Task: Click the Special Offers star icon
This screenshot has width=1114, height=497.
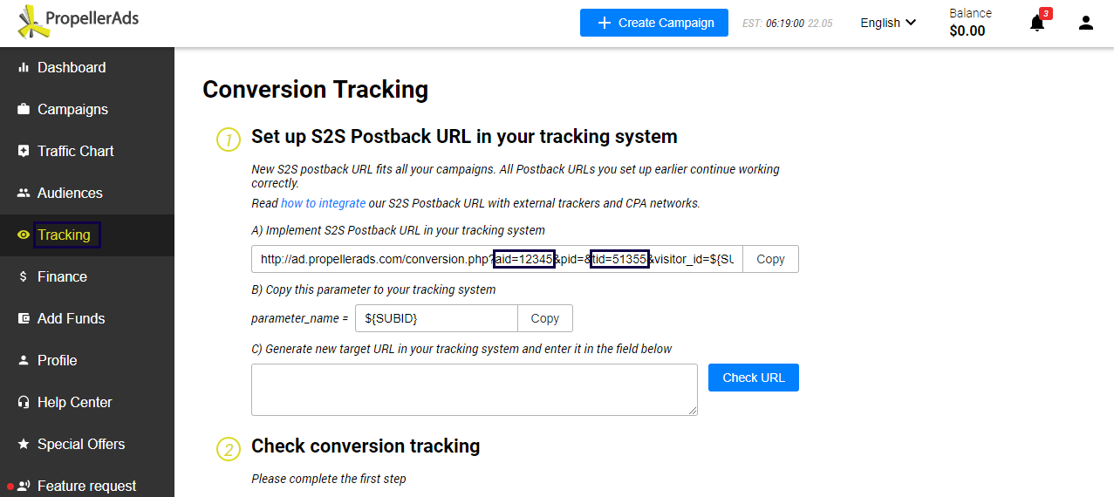Action: coord(24,445)
